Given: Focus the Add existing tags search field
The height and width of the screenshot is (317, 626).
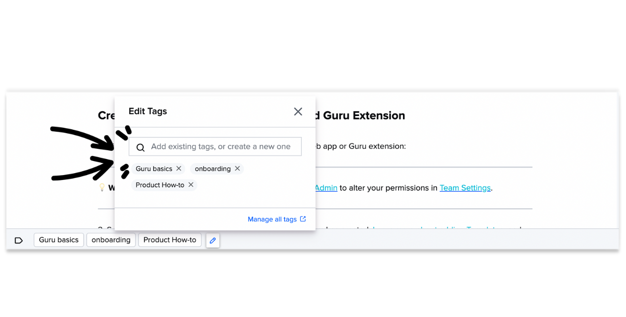Looking at the screenshot, I should (x=215, y=147).
